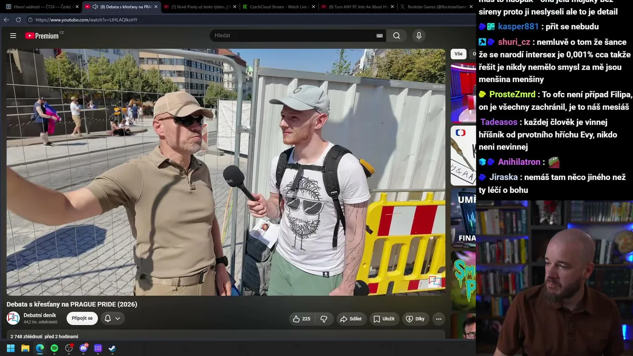633x356 pixels.
Task: Switch to the Hlavní události ČT24 tab
Action: click(42, 7)
